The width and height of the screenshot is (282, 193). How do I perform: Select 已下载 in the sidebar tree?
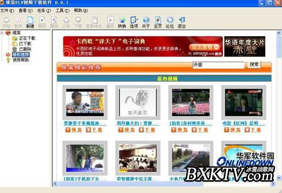click(25, 44)
